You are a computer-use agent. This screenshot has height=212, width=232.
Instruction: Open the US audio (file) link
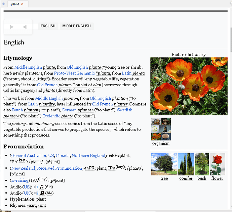(x=49, y=187)
